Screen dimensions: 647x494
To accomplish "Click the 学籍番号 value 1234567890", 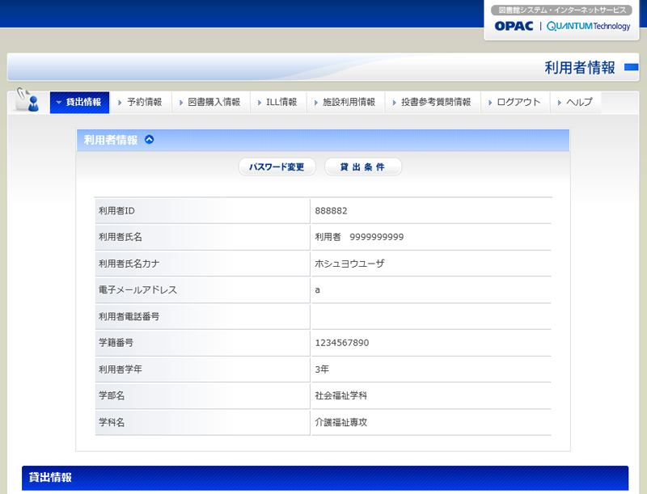I will click(x=341, y=343).
